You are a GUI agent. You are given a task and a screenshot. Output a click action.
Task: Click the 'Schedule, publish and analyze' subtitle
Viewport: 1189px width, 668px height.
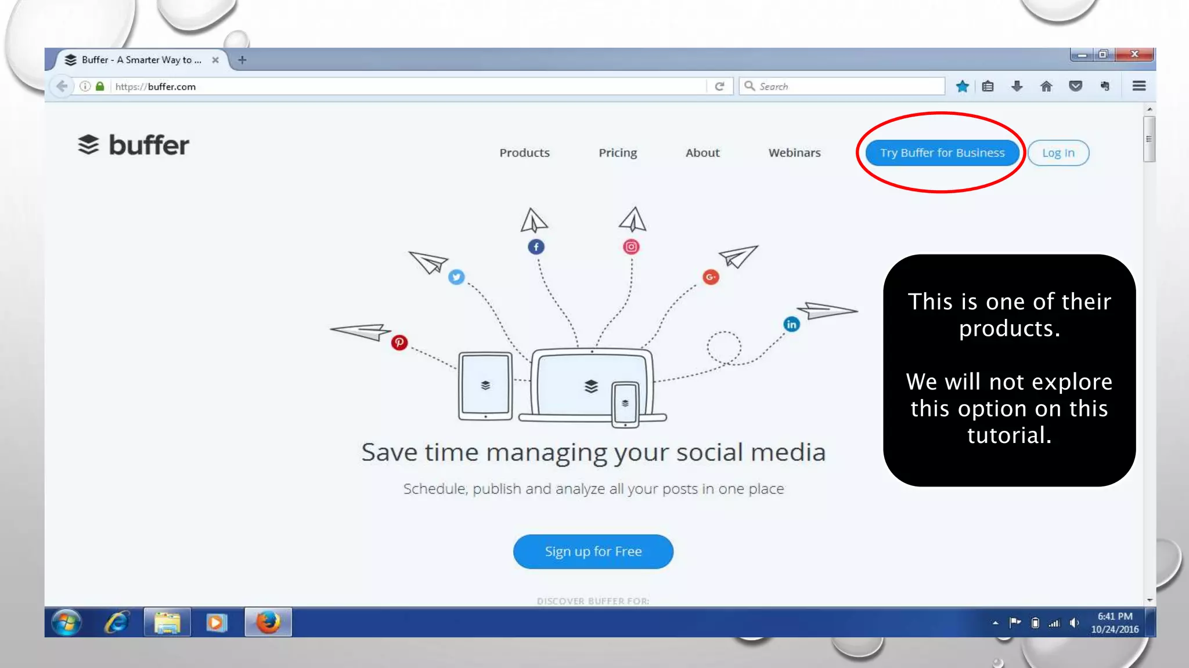[x=593, y=489]
